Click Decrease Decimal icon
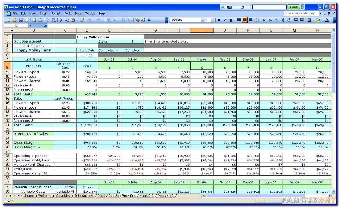Image resolution: width=340 pixels, height=208 pixels. coord(288,20)
